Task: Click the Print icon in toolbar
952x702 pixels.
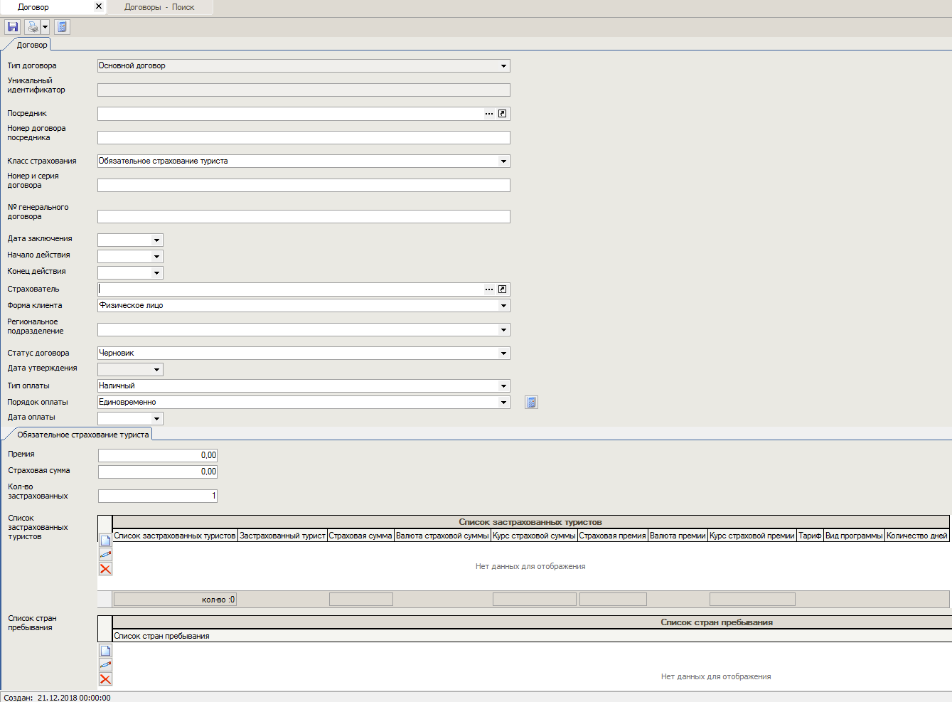Action: pyautogui.click(x=33, y=27)
